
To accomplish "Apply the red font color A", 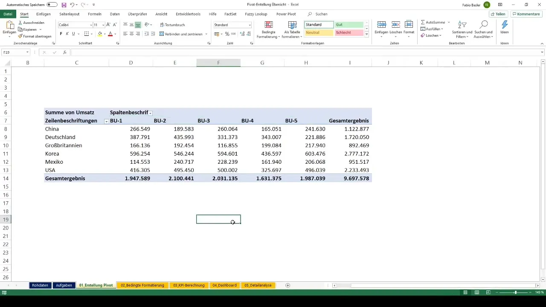I will click(110, 34).
